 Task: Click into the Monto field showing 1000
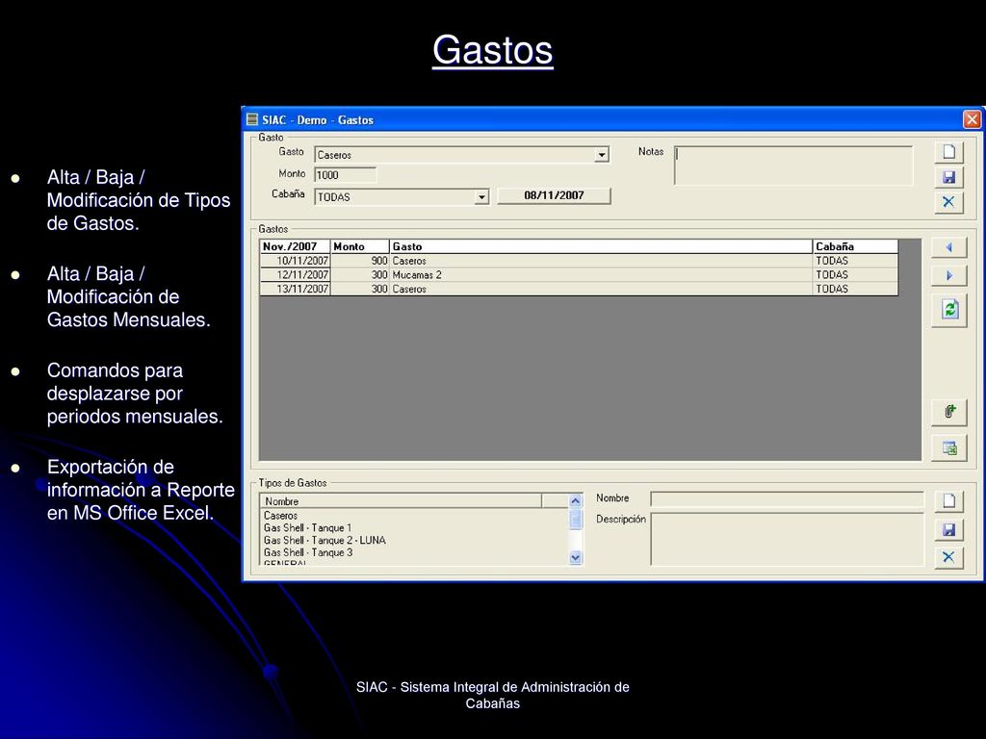[x=346, y=175]
